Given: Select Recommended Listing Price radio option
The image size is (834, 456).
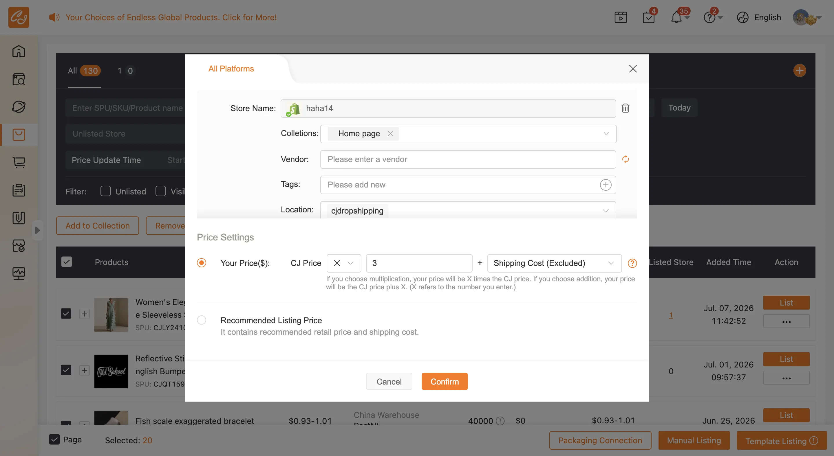Looking at the screenshot, I should click(201, 320).
